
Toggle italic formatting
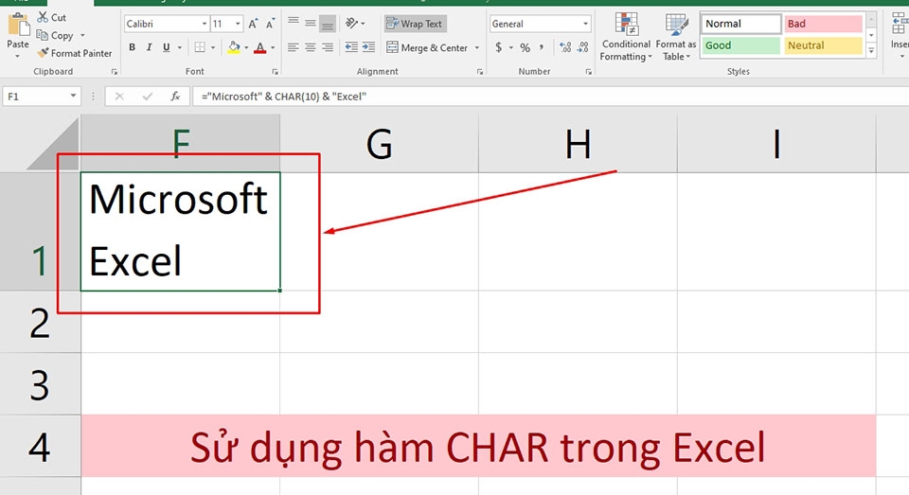pyautogui.click(x=149, y=47)
